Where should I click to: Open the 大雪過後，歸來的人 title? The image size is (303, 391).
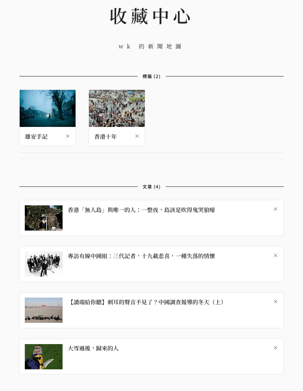[93, 348]
